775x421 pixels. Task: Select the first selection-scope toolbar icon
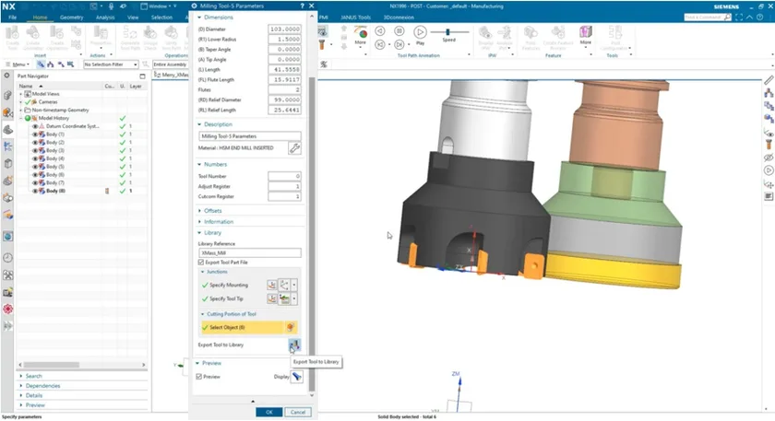41,64
